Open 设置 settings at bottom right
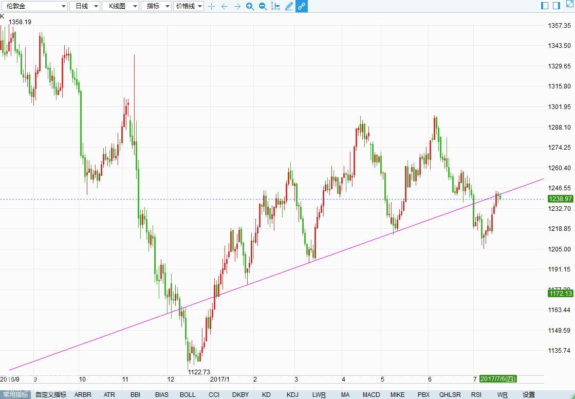 (x=529, y=395)
